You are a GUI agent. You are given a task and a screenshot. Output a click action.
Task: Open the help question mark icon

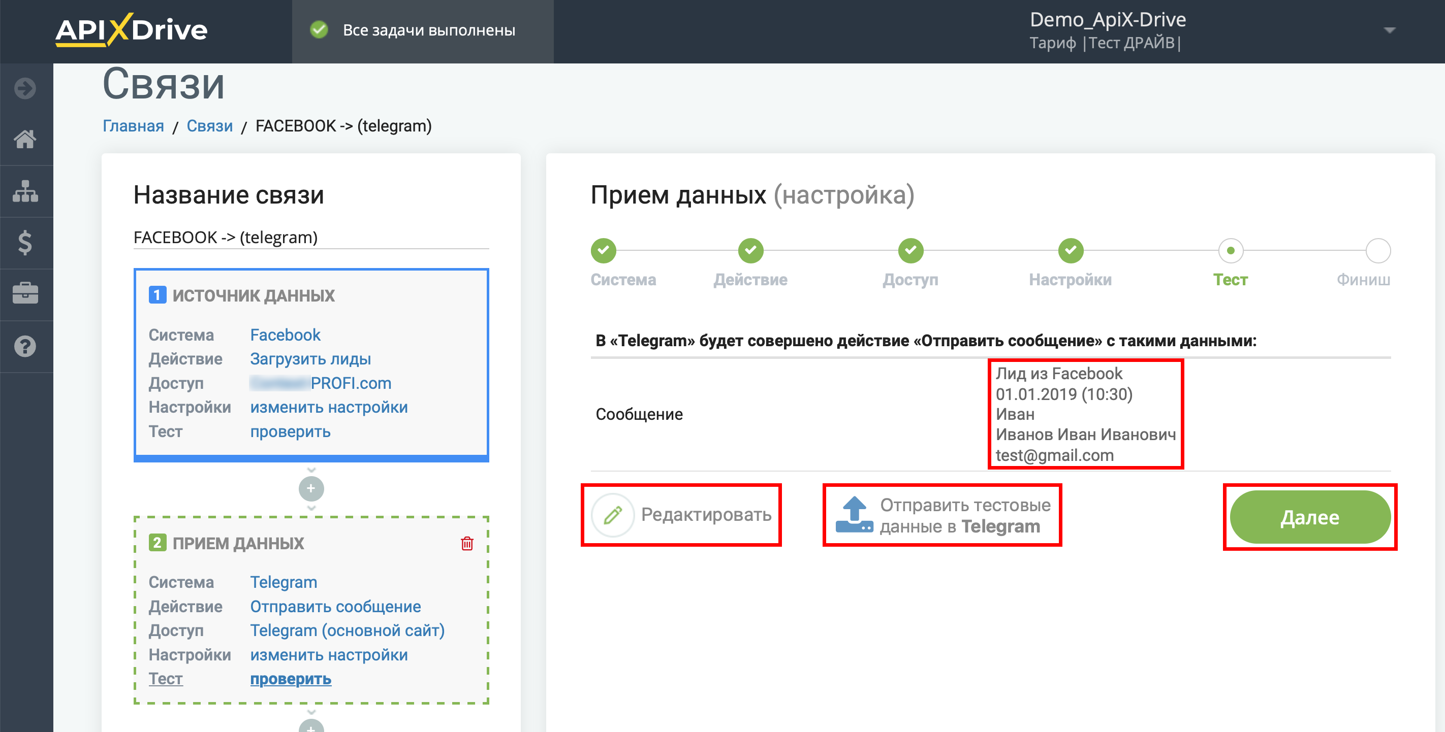click(25, 346)
